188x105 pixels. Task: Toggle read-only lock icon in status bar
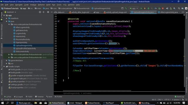coord(183,99)
